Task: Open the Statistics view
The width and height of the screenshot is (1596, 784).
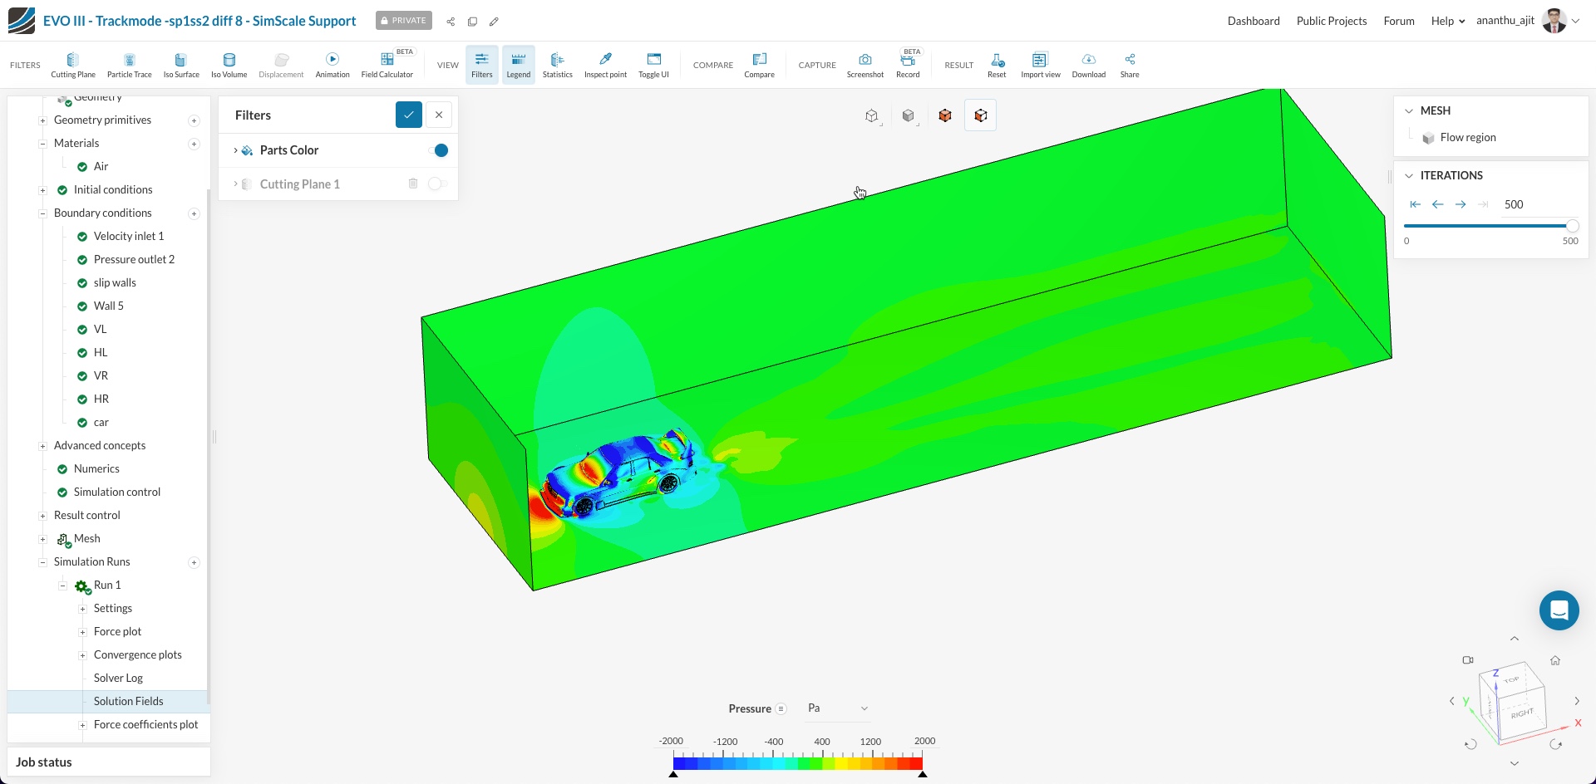Action: [557, 65]
